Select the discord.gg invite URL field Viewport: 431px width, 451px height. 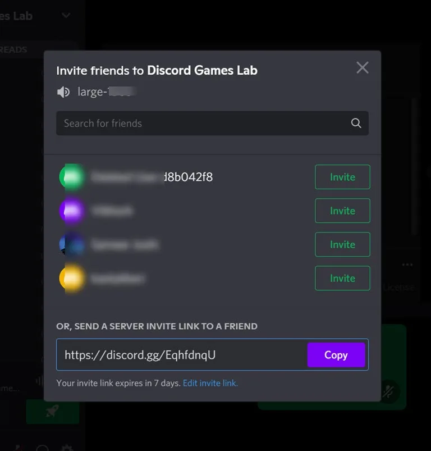click(182, 354)
